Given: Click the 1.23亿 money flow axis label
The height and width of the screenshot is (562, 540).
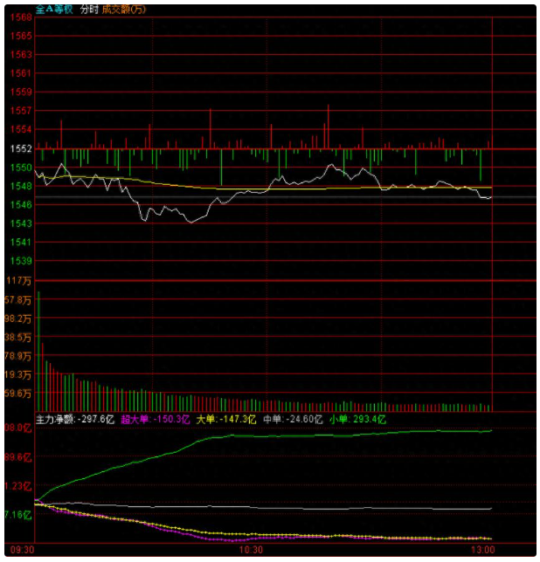Looking at the screenshot, I should (19, 486).
